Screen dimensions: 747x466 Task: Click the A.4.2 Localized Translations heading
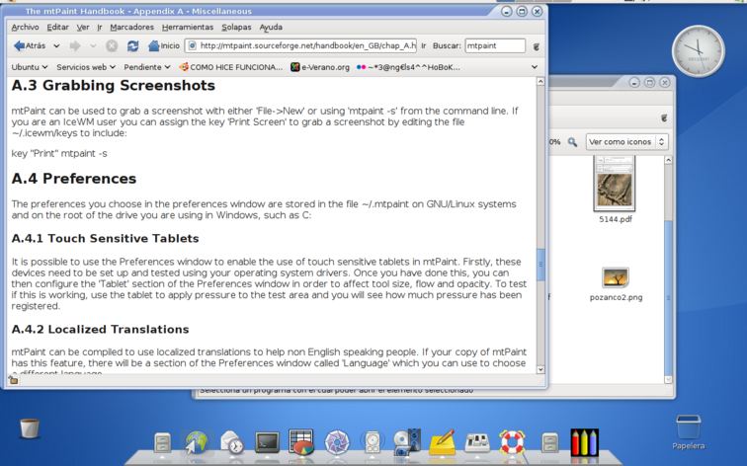coord(101,330)
